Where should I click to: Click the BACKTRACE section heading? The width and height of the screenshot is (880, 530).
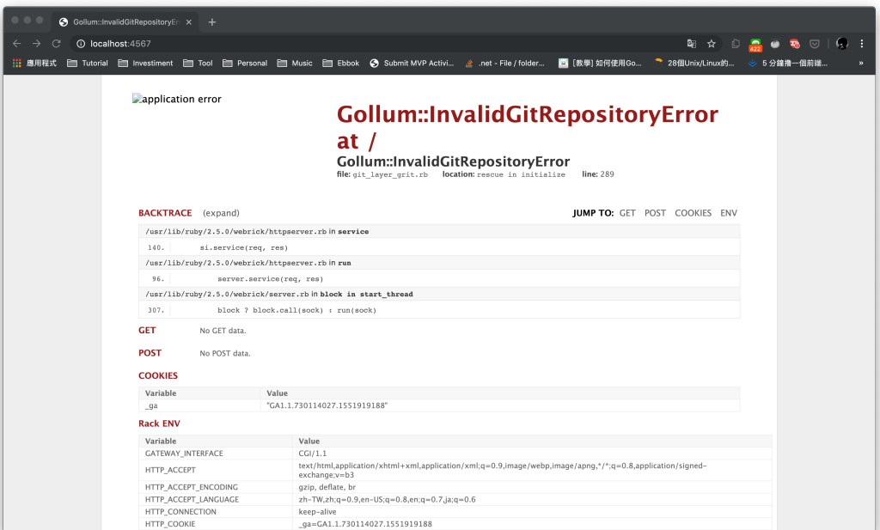coord(165,213)
